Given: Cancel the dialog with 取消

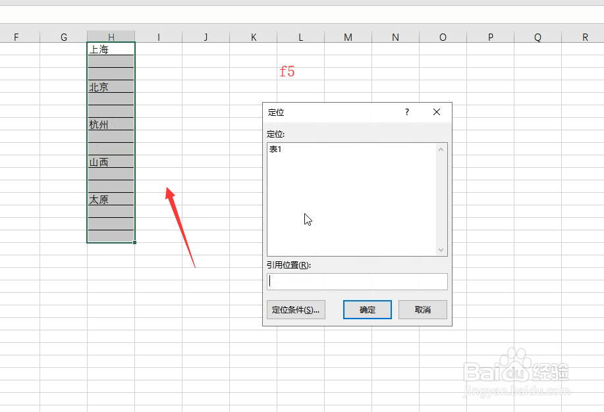Looking at the screenshot, I should (423, 309).
